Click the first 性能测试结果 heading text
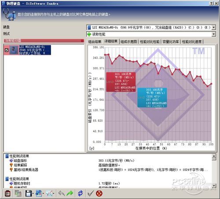 [x=19, y=156]
